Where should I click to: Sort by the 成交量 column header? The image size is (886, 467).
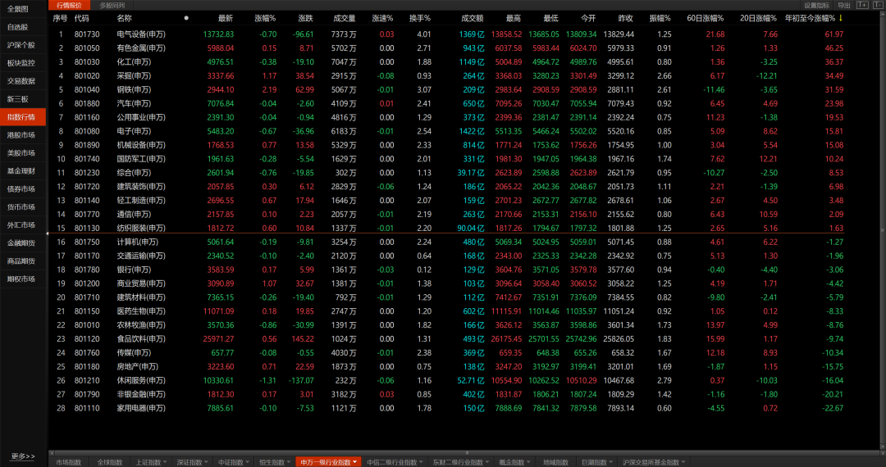pyautogui.click(x=345, y=18)
